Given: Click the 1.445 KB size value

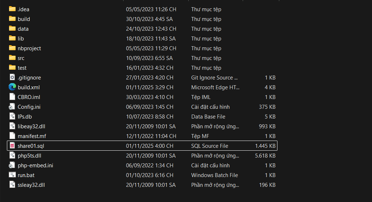Looking at the screenshot, I should (x=265, y=146).
